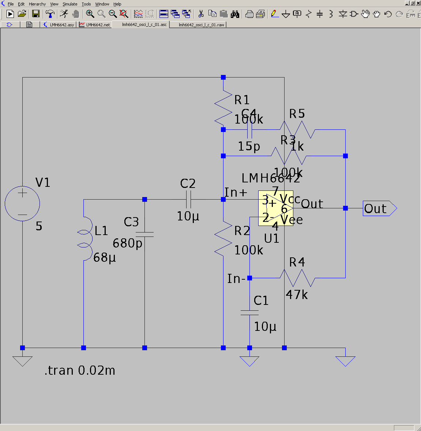Image resolution: width=421 pixels, height=431 pixels.
Task: Click the In+ net label
Action: click(x=236, y=192)
